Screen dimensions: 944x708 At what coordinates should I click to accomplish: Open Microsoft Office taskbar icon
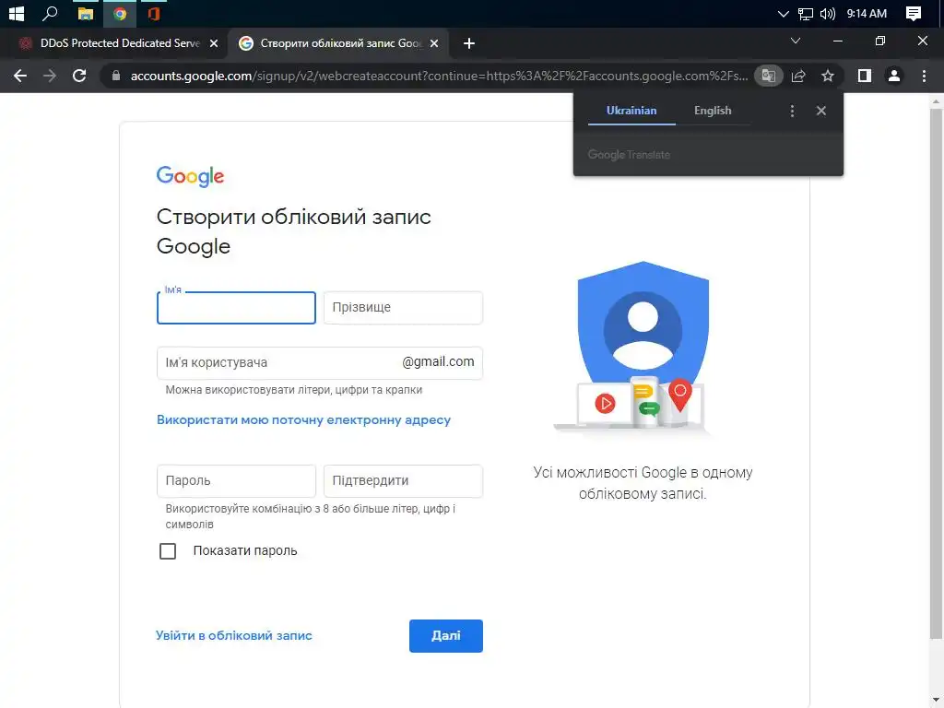click(154, 13)
